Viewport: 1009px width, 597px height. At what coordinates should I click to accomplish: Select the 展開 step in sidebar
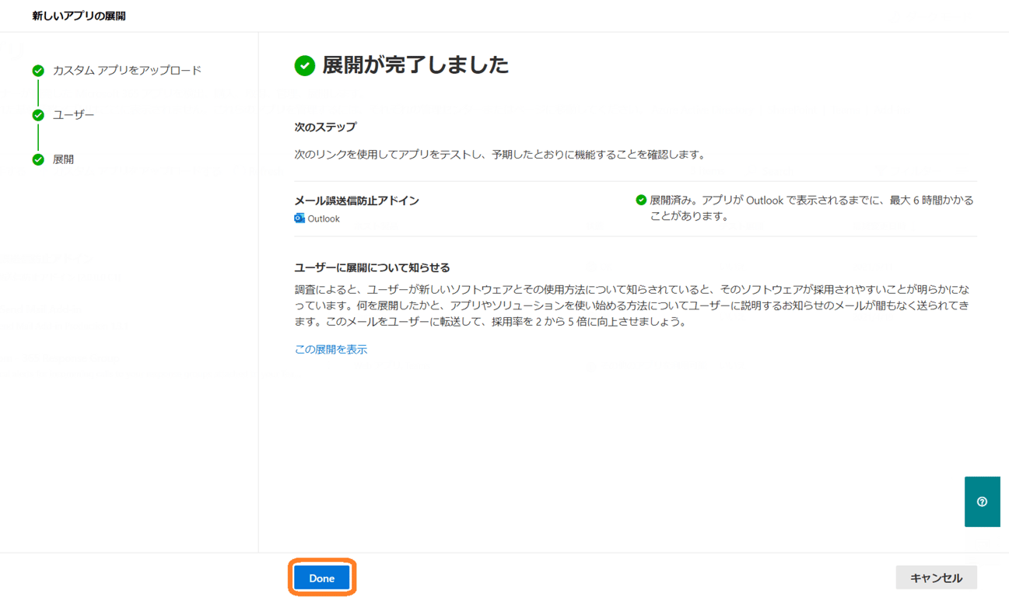pyautogui.click(x=63, y=159)
